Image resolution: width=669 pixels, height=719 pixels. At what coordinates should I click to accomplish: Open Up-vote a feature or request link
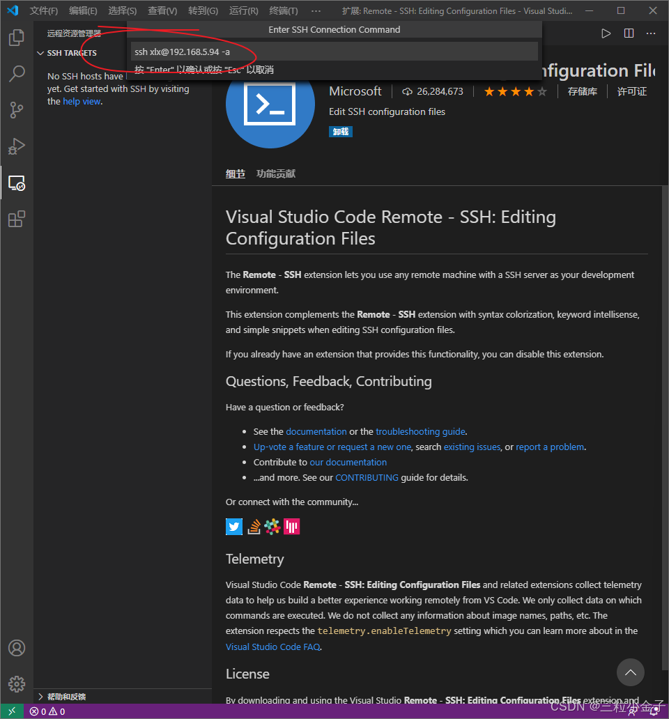[x=332, y=447]
